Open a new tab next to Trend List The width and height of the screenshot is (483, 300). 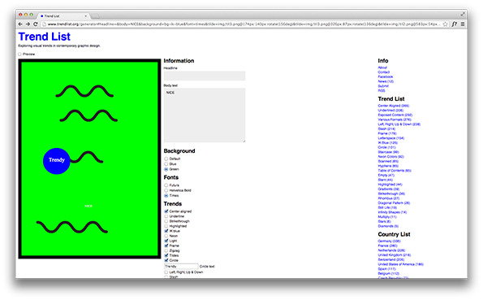click(96, 15)
